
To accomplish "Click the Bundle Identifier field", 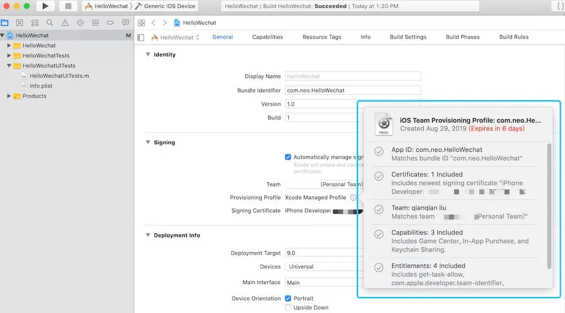I will 353,90.
